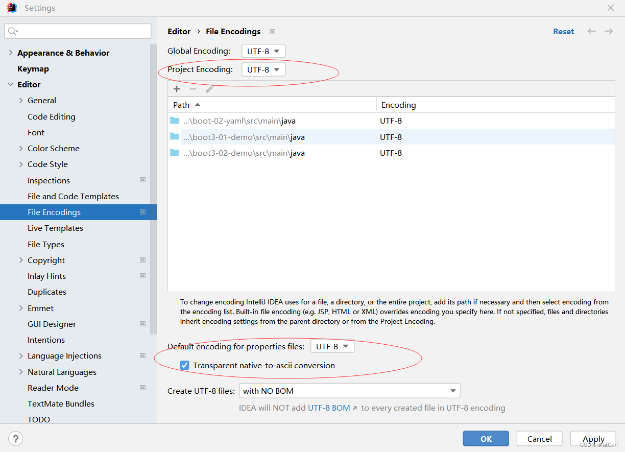Click the project icon on GUI Designer row
Image resolution: width=625 pixels, height=452 pixels.
(x=143, y=324)
